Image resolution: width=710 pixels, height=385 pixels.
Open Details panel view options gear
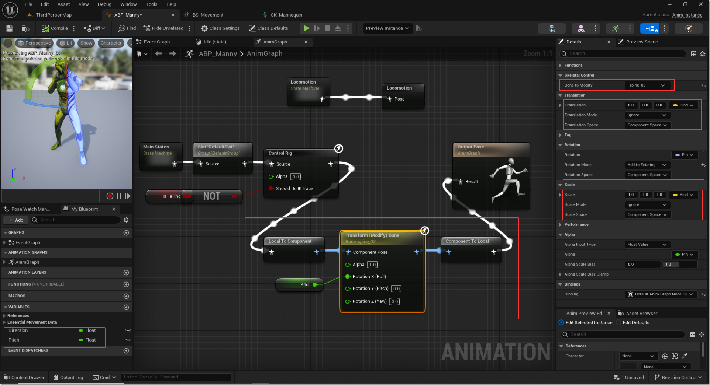pos(703,54)
